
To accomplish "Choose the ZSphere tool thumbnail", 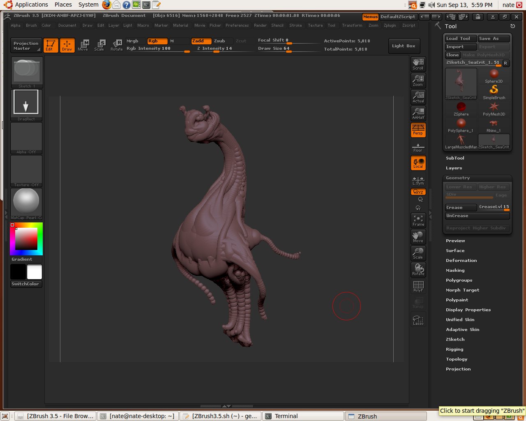I will coord(461,109).
